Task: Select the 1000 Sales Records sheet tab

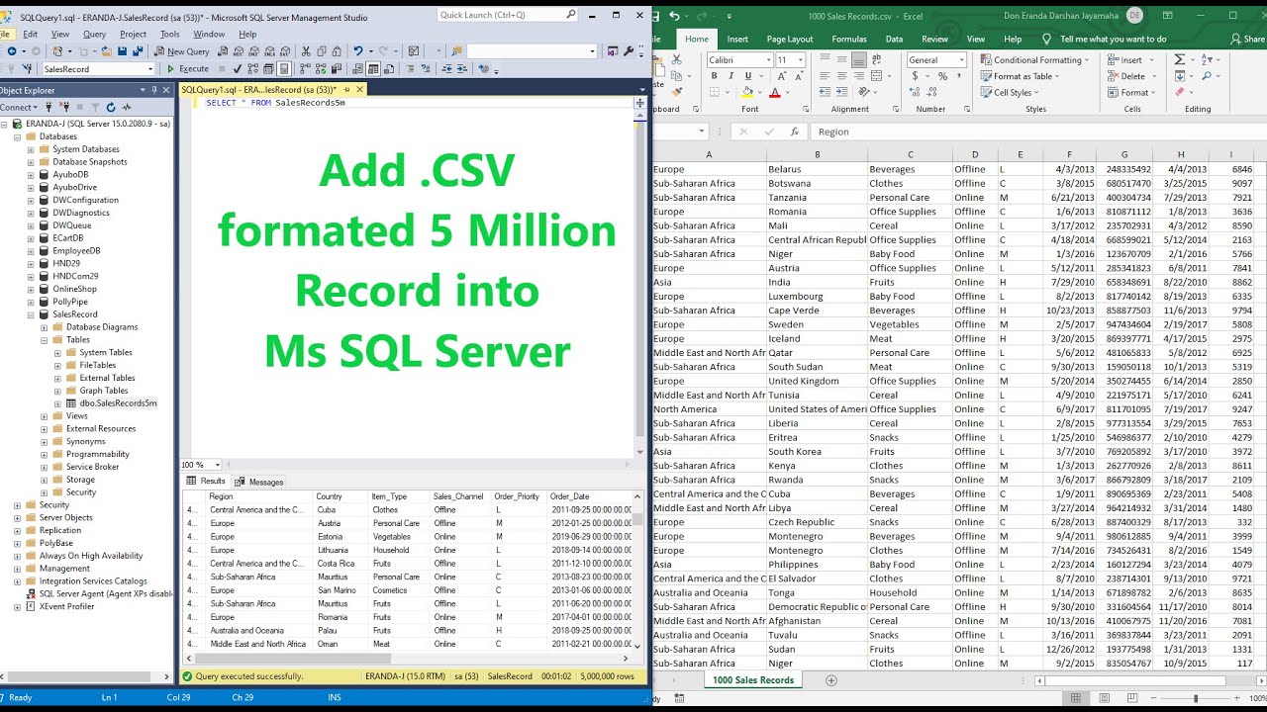Action: pos(754,680)
